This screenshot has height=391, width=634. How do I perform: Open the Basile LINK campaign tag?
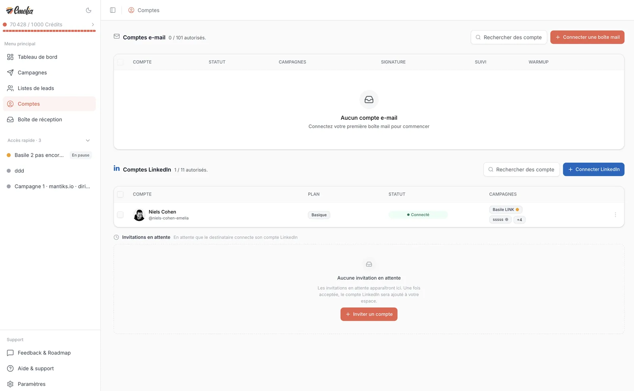[506, 209]
